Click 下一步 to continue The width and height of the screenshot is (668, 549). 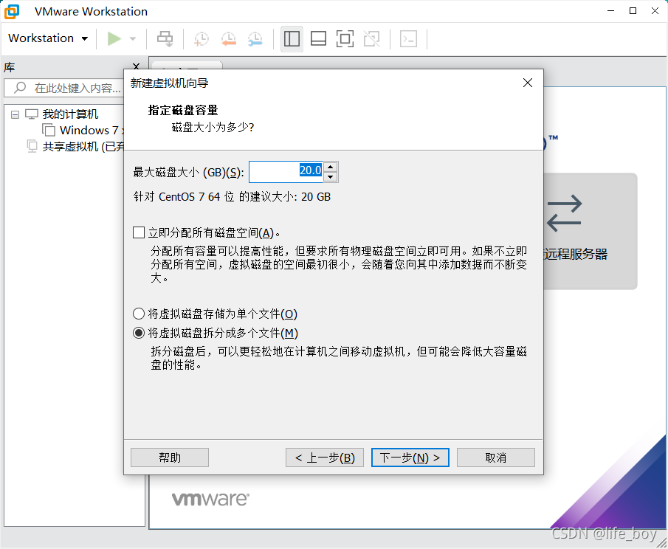(410, 457)
